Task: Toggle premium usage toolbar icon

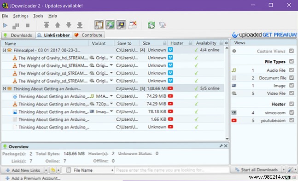Action: pos(121,25)
